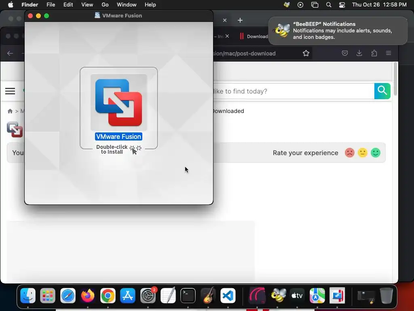
Task: Open GarageBand from the Dock
Action: coord(208,296)
